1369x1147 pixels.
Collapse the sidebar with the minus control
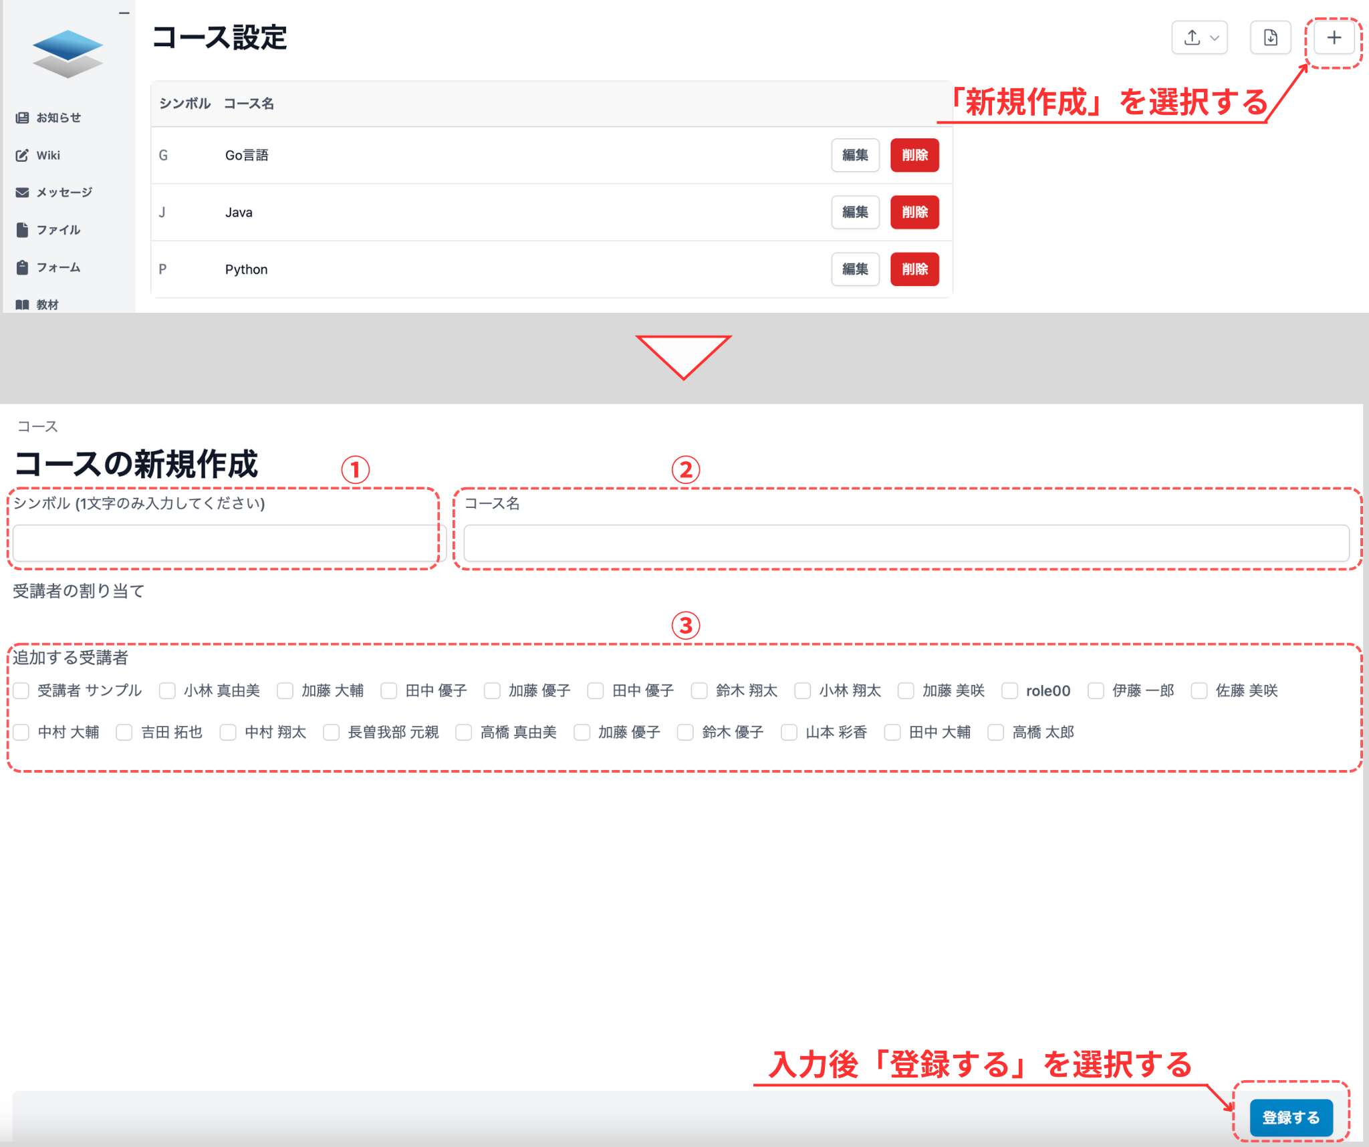click(x=124, y=11)
